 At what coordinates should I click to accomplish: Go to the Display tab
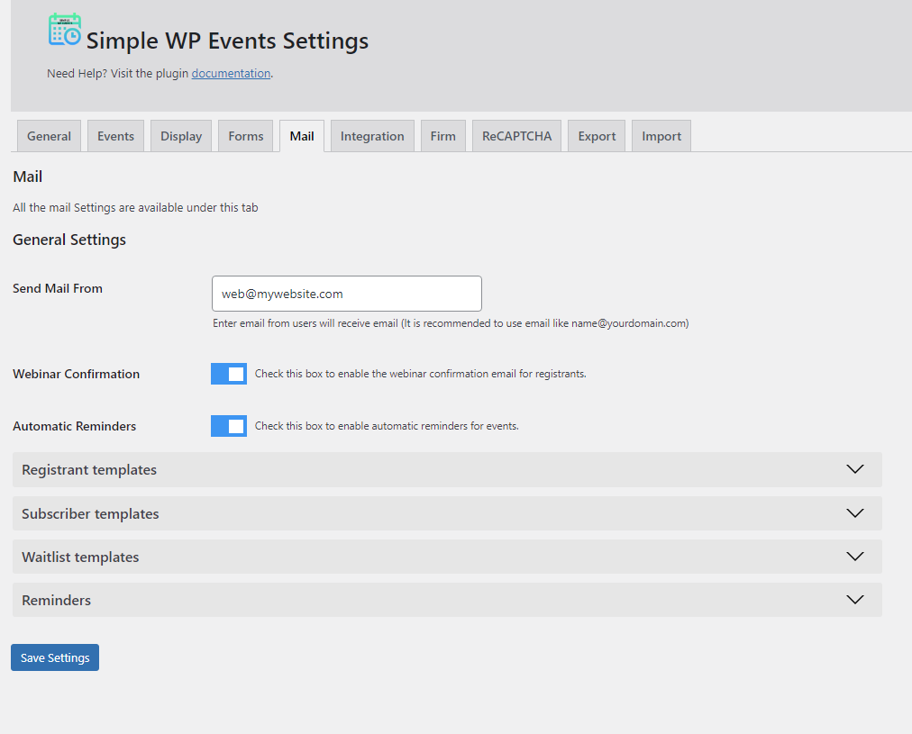coord(181,136)
